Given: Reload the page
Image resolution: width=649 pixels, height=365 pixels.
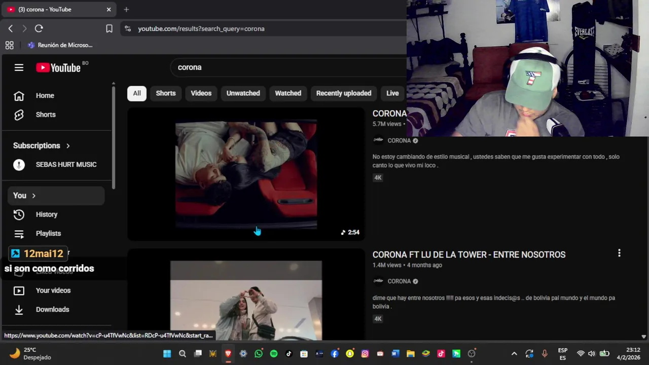Looking at the screenshot, I should point(39,29).
